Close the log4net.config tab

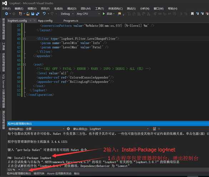click(x=35, y=21)
